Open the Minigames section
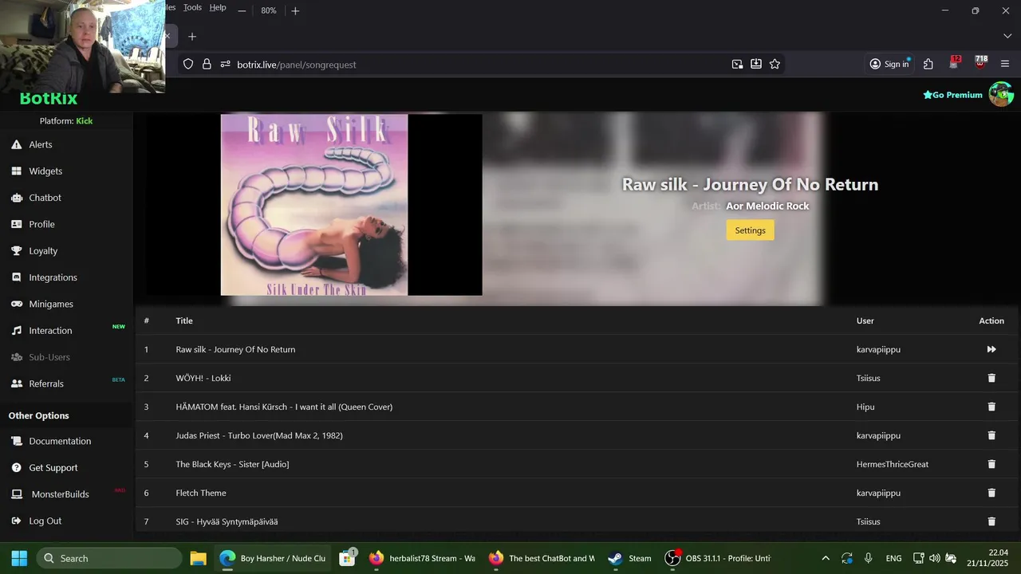This screenshot has height=574, width=1021. pyautogui.click(x=51, y=304)
